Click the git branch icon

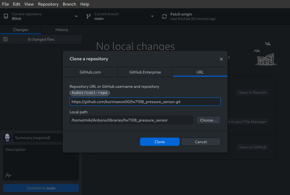coord(89,16)
